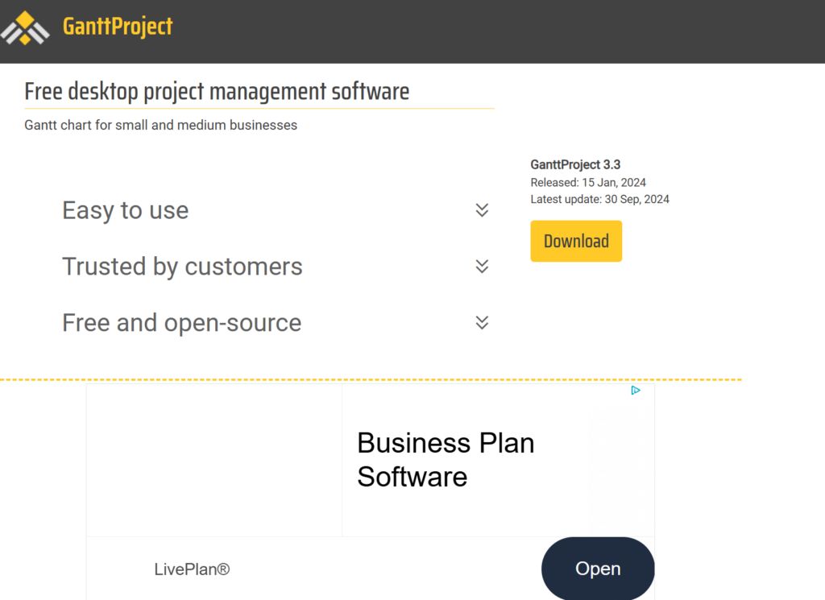
Task: Download GanttProject with the yellow button
Action: click(x=576, y=241)
